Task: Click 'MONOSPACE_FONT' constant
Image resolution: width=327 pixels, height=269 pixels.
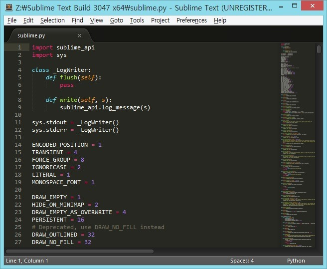Action: point(56,182)
